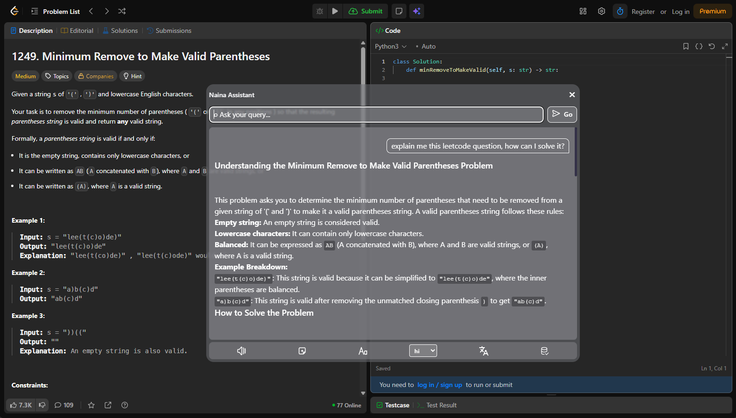This screenshot has width=736, height=418.
Task: Star the problem as favorite
Action: click(91, 405)
